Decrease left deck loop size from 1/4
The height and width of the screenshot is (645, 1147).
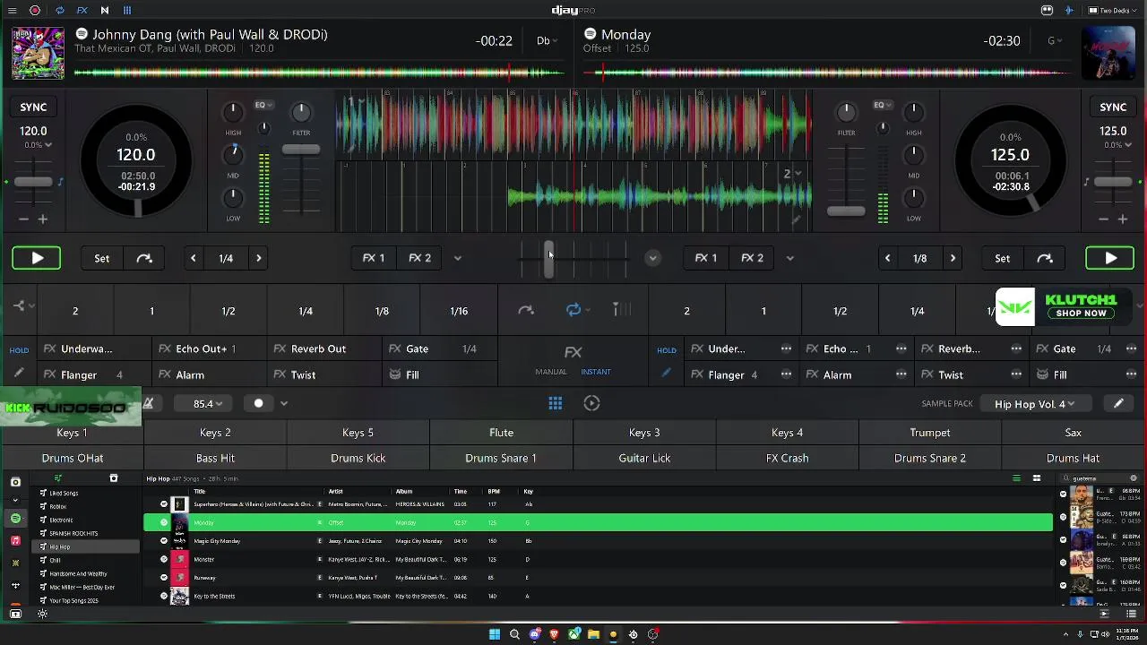tap(193, 258)
